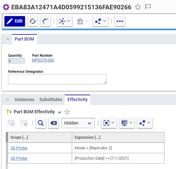Viewport: 176px width, 169px height.
Task: Clear search criteria with backspace icon
Action: coord(54,123)
